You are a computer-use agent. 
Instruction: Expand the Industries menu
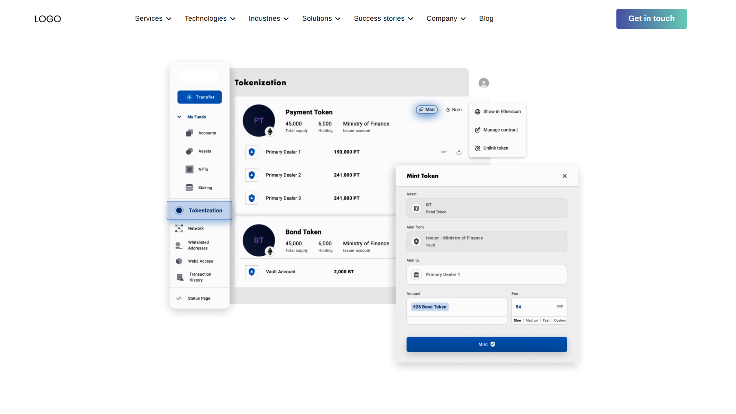pyautogui.click(x=268, y=18)
